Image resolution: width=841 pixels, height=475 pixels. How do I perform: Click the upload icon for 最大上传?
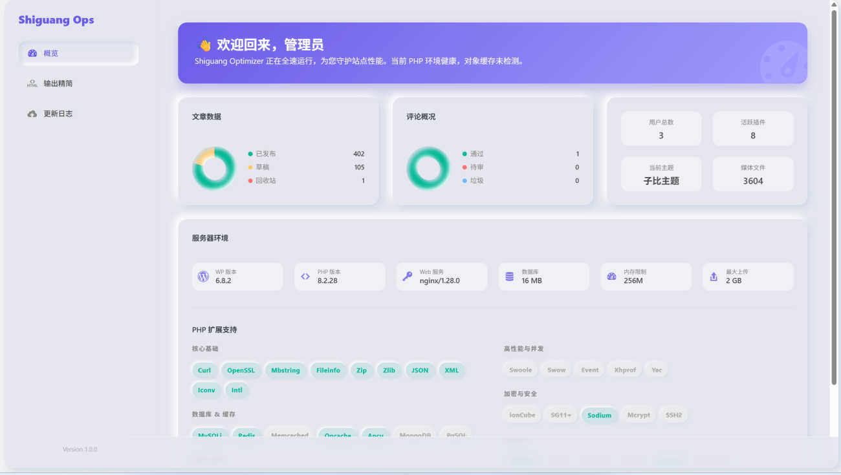[714, 277]
